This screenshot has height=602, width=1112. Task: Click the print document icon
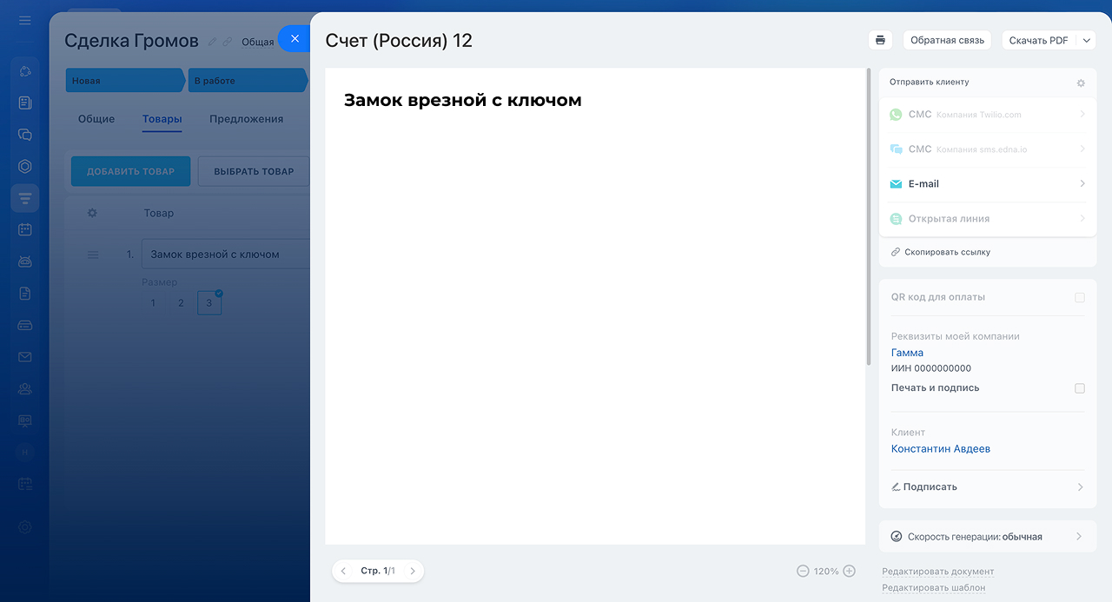tap(880, 40)
